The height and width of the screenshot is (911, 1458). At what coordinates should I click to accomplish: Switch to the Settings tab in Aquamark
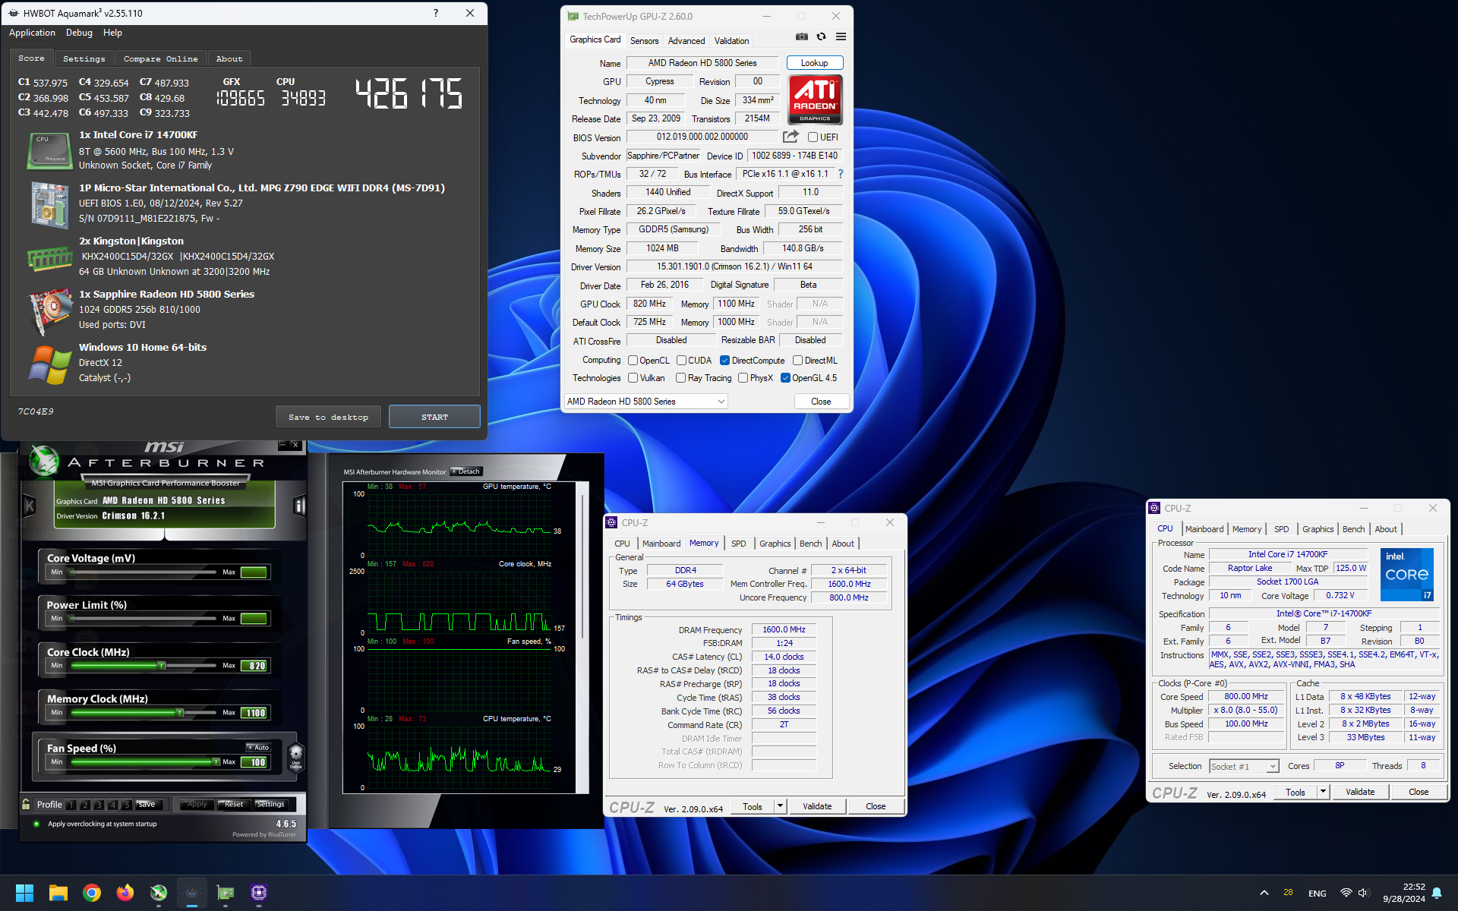tap(84, 58)
